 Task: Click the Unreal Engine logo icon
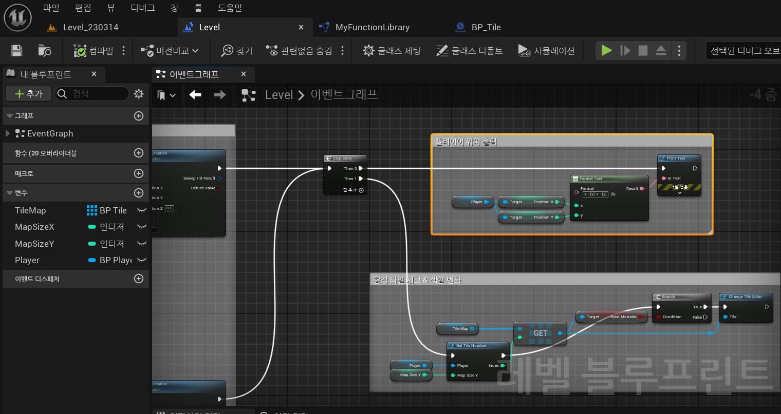tap(18, 18)
